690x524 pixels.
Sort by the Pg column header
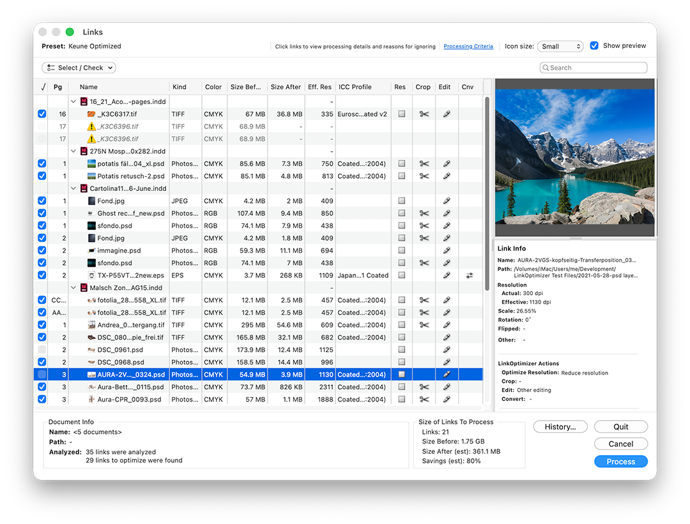click(x=57, y=87)
